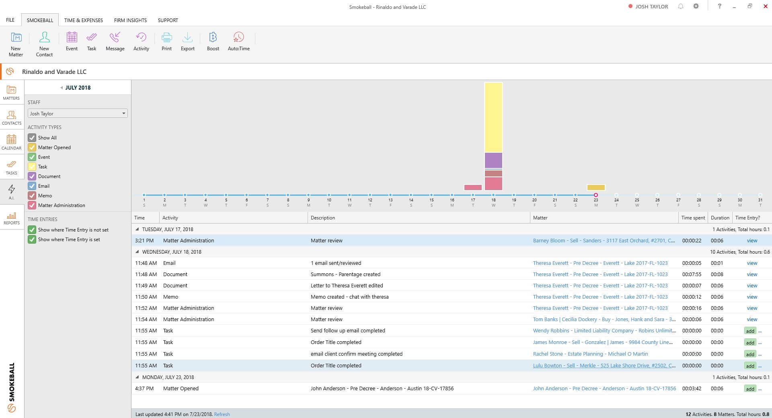
Task: View time entry for 3:21 PM Matter review
Action: click(752, 240)
